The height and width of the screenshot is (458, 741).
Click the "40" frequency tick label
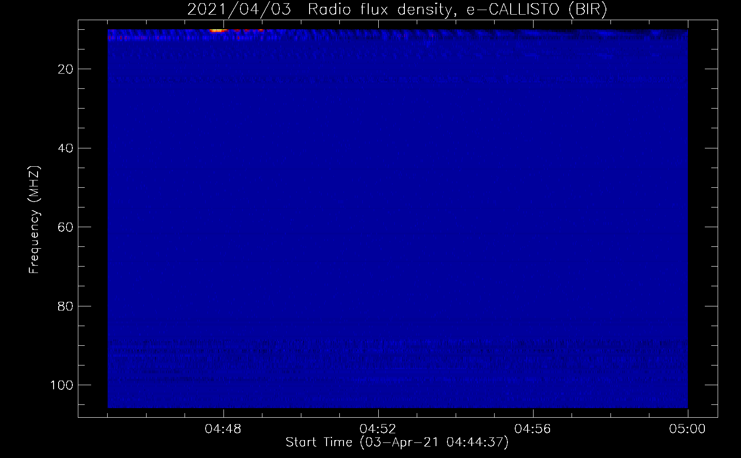65,148
